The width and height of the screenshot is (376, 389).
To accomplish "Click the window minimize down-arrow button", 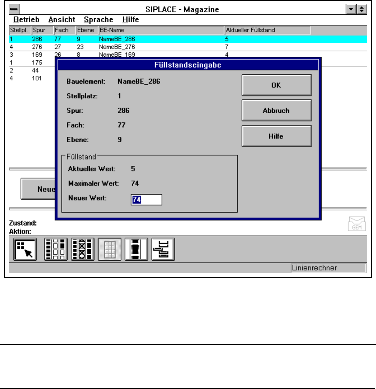I will [351, 9].
